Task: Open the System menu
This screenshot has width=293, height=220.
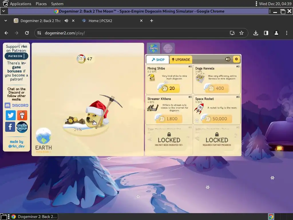Action: tap(57, 4)
